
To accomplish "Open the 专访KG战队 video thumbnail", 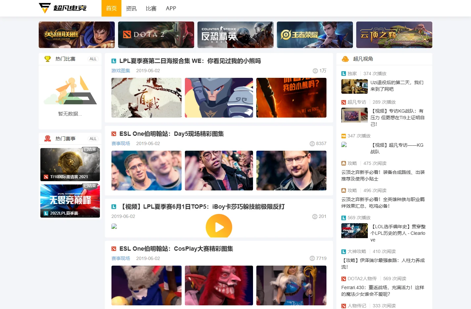I will pos(355,115).
